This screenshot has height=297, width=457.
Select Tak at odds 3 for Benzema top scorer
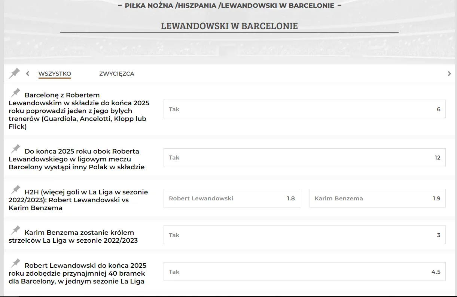(304, 235)
